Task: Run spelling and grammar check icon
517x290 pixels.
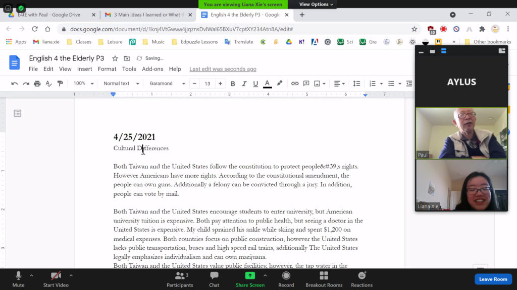Action: pos(48,84)
